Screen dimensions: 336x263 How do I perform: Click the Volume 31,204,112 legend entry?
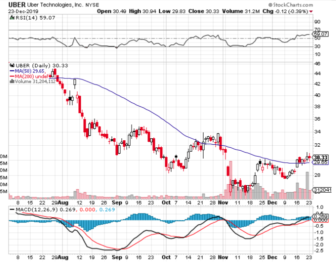tap(33, 81)
